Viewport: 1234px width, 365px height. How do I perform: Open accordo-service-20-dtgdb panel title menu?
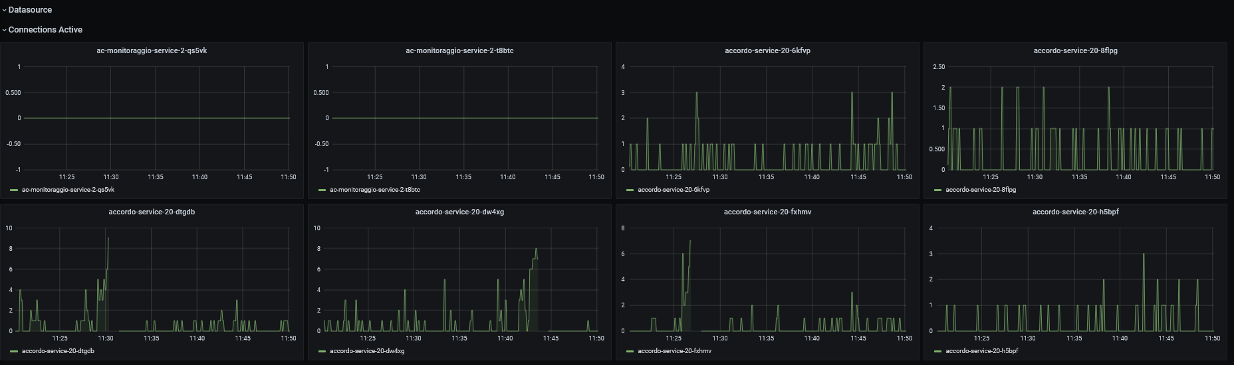[x=152, y=212]
